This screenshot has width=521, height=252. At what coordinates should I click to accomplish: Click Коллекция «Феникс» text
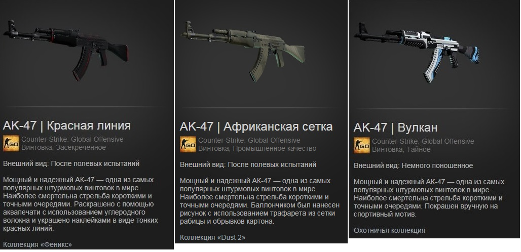point(38,245)
